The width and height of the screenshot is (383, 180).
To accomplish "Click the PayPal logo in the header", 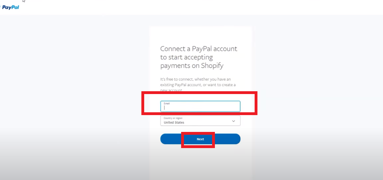I will tap(10, 7).
